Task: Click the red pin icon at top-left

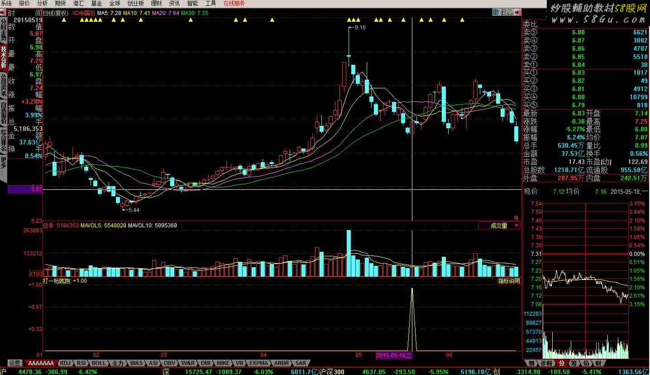Action: tap(4, 12)
